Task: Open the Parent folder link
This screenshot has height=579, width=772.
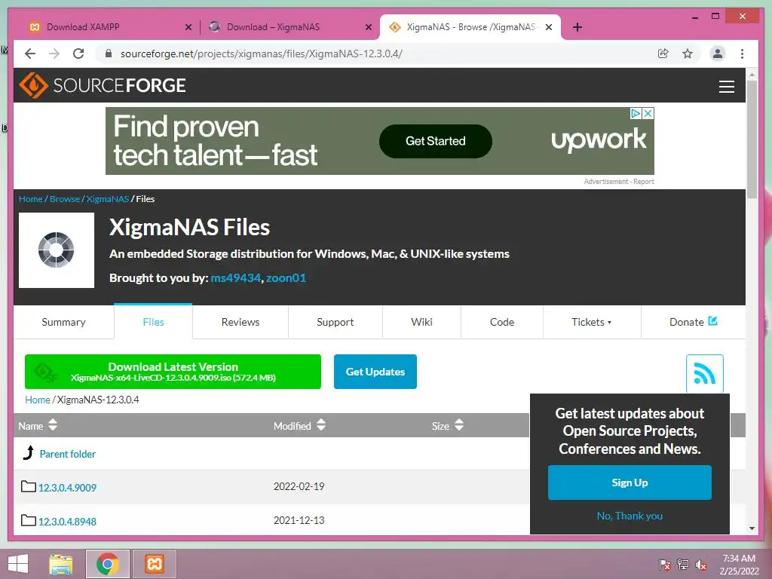Action: point(67,454)
